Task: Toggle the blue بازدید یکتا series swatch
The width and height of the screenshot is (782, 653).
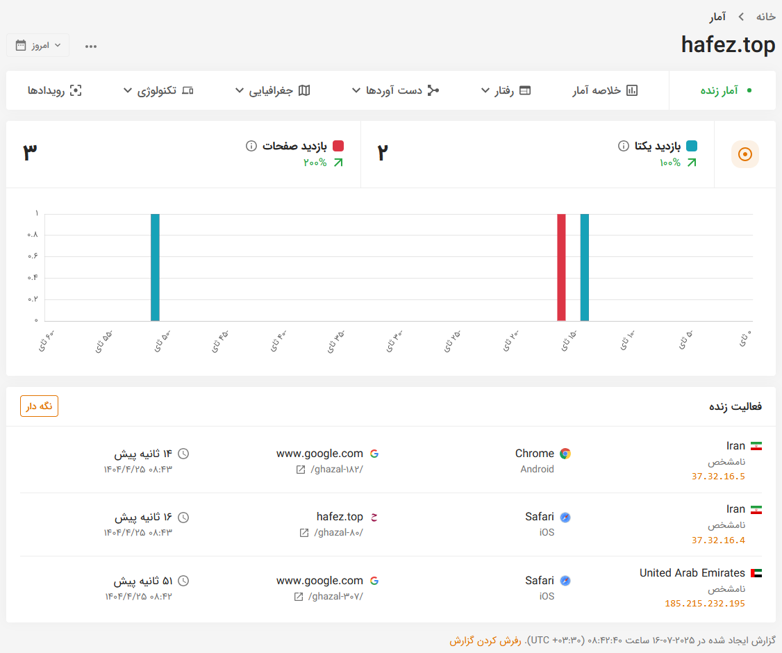Action: pos(692,146)
